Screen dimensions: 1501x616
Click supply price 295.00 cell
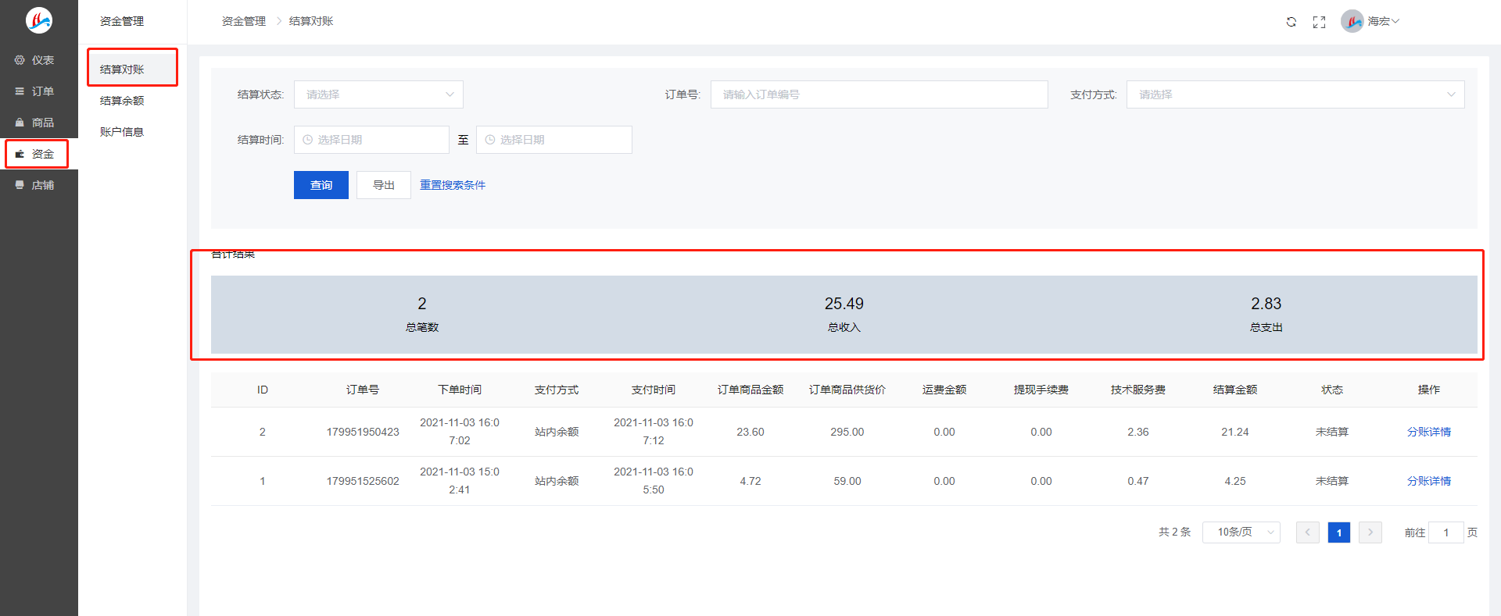click(x=847, y=432)
